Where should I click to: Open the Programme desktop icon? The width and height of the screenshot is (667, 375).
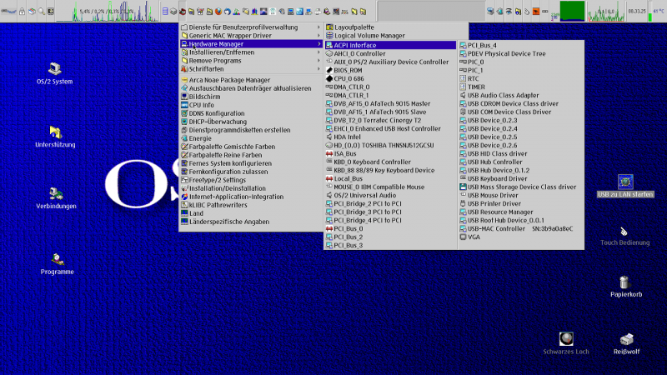[55, 259]
